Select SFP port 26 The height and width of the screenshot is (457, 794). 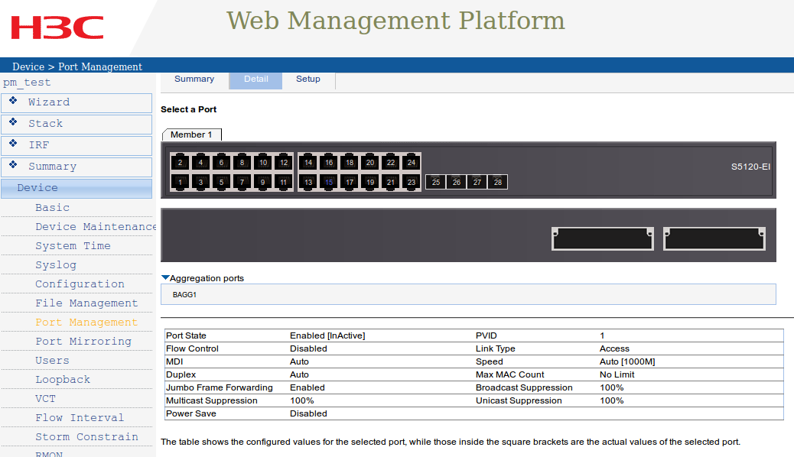click(457, 182)
